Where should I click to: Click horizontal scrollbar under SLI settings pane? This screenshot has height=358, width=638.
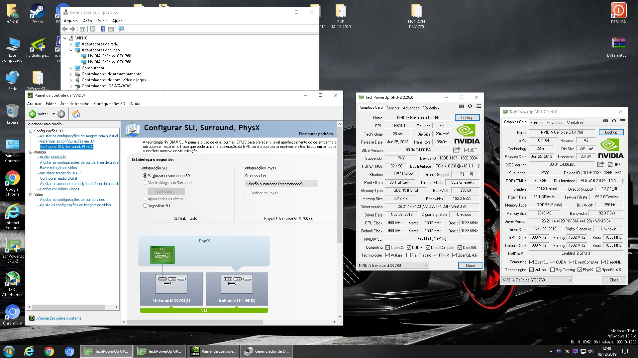coord(195,322)
